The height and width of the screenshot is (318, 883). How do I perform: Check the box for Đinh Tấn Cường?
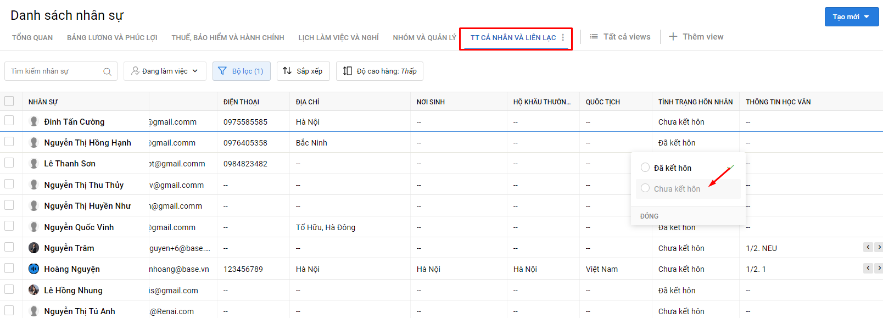click(9, 120)
